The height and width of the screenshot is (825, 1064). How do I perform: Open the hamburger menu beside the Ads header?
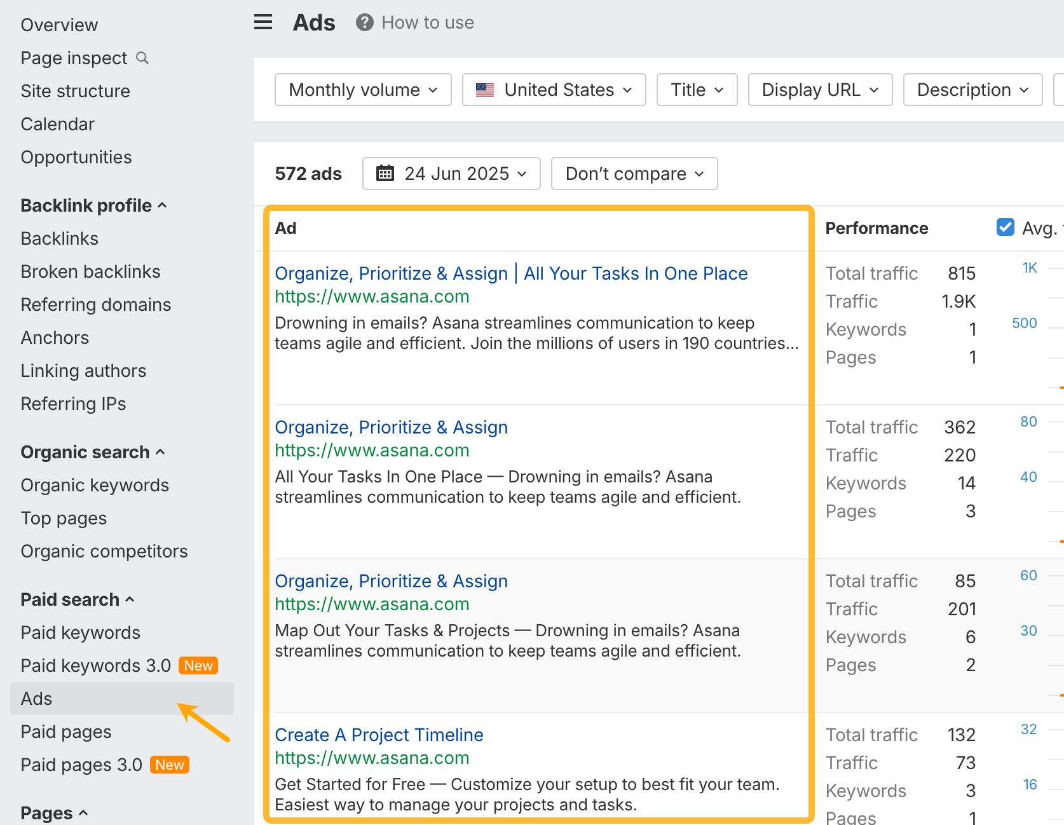coord(263,22)
